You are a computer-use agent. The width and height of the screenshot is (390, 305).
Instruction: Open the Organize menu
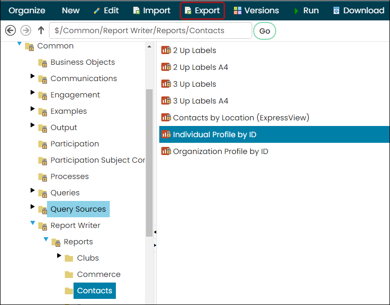[27, 10]
